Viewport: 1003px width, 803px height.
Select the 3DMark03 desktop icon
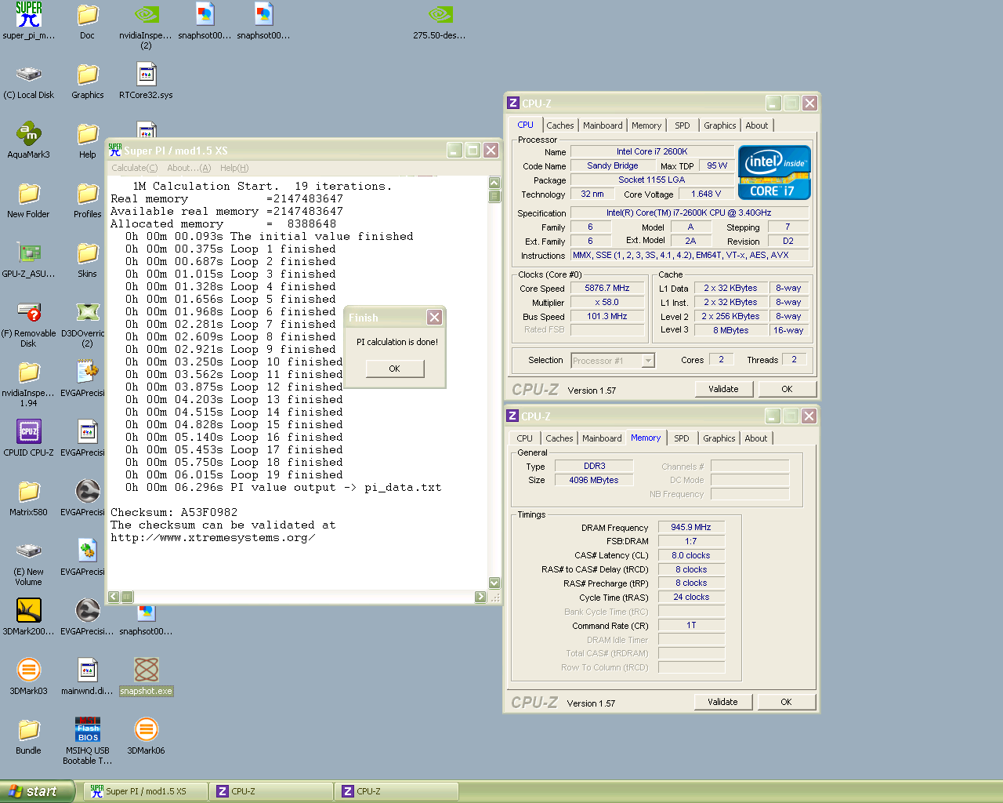pyautogui.click(x=29, y=670)
